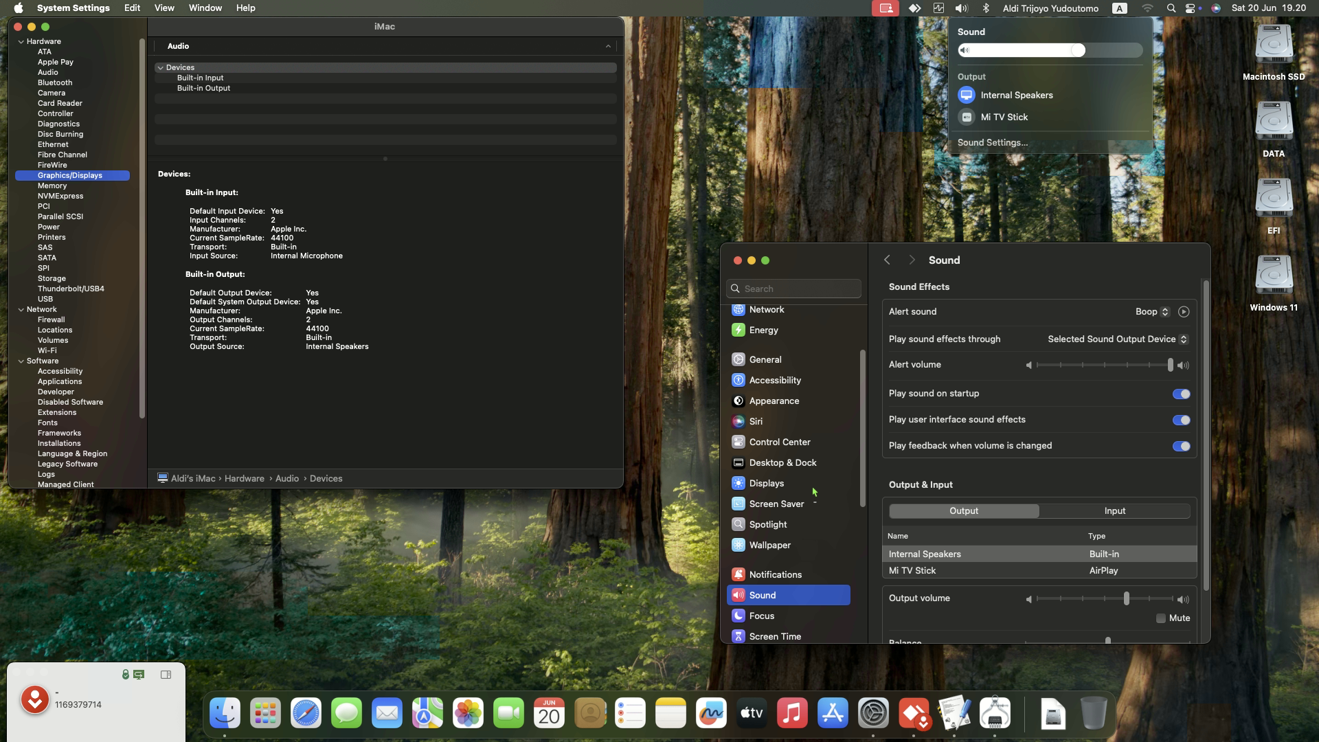
Task: Select Siri in settings sidebar
Action: coord(789,421)
